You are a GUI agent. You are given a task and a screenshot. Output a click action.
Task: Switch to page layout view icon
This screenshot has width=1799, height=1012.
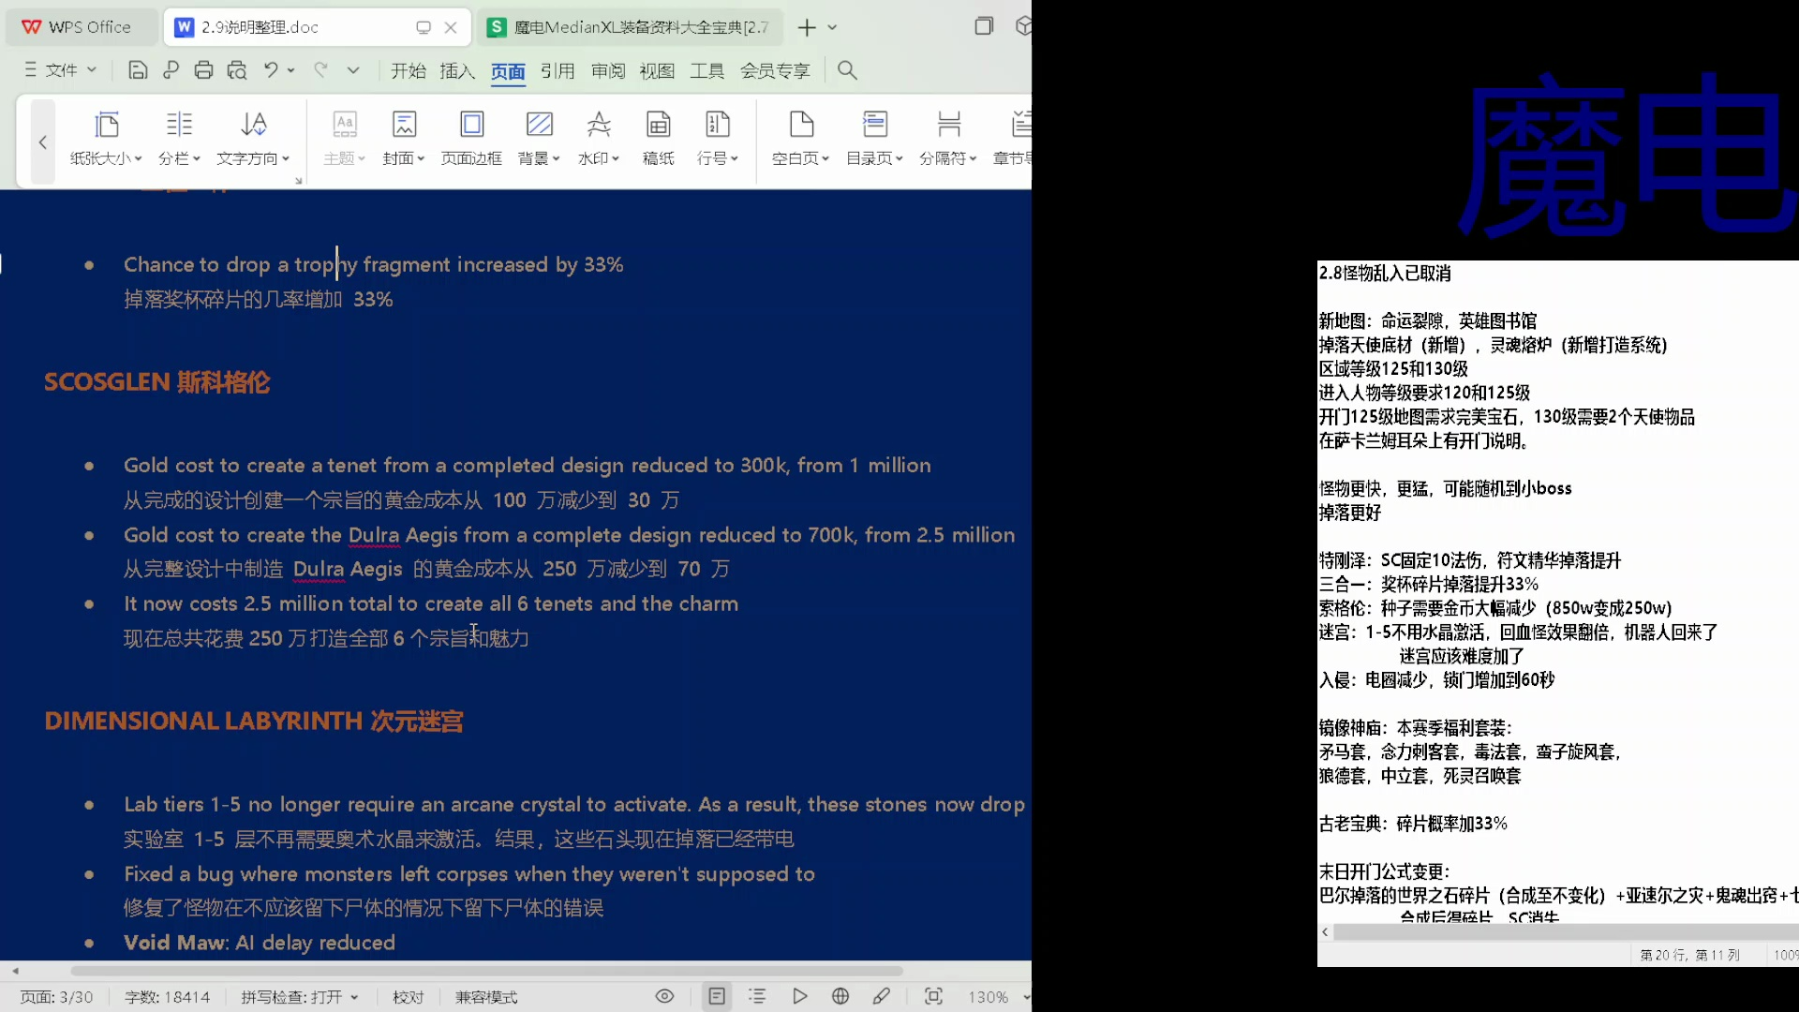click(x=717, y=997)
